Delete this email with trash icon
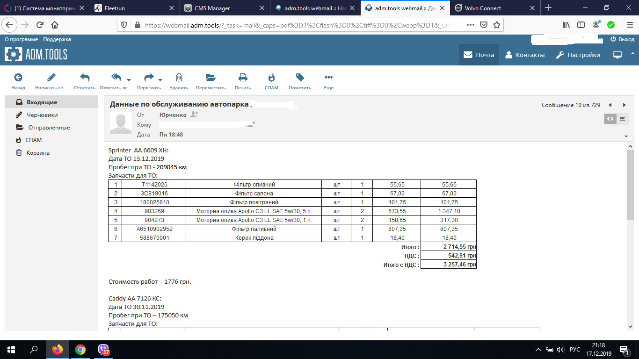The width and height of the screenshot is (639, 359). coord(179,78)
